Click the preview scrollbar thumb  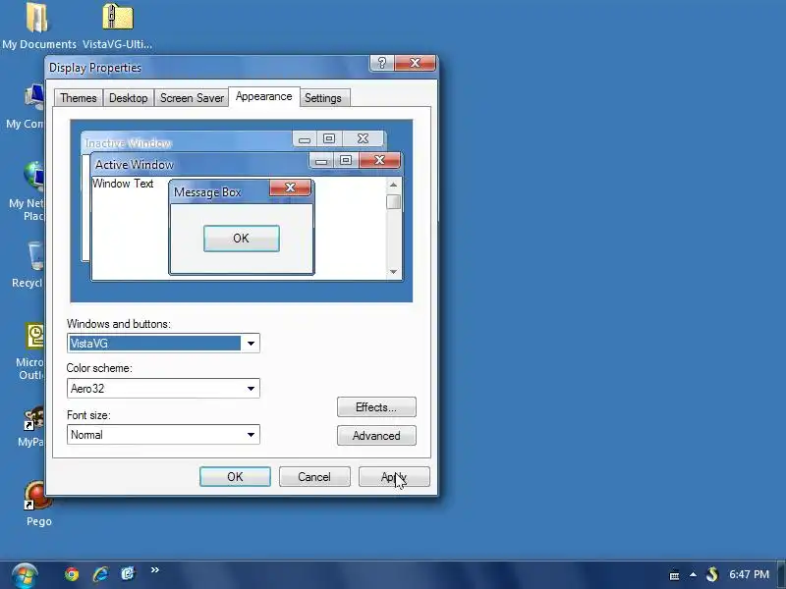[394, 202]
